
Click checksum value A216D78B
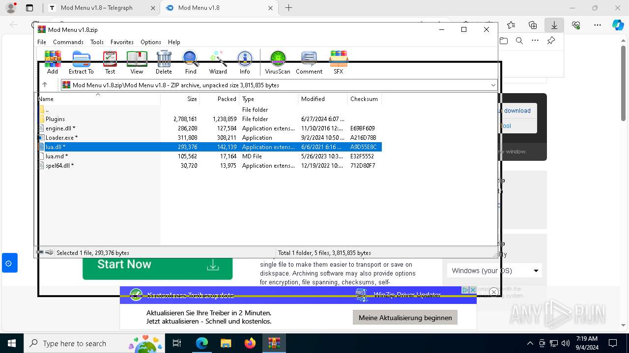tap(363, 138)
